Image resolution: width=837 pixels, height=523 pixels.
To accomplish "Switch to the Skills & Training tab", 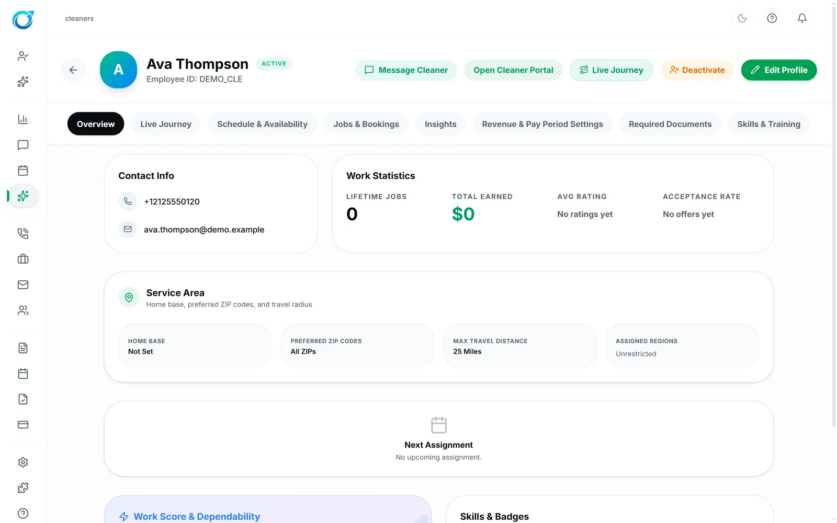I will click(769, 124).
